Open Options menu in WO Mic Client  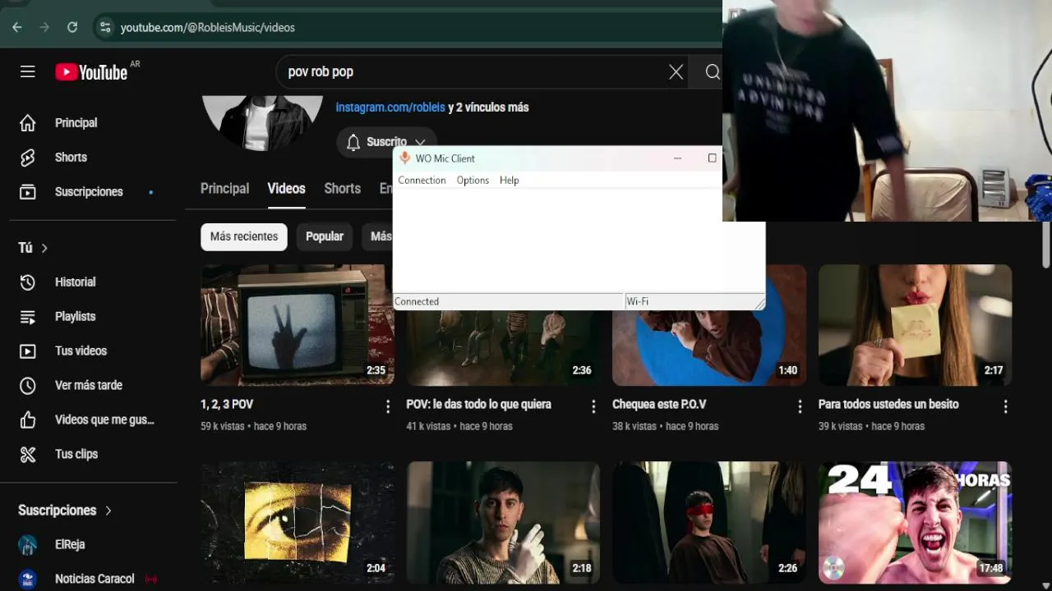[x=473, y=181]
